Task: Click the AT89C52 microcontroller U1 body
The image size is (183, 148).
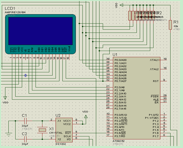Action: 136,98
